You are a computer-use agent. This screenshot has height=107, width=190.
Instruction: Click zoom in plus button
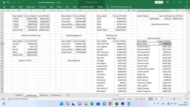[x=182, y=99]
